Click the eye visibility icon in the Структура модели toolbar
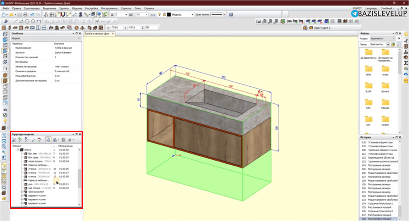This screenshot has width=409, height=221. coord(55,140)
